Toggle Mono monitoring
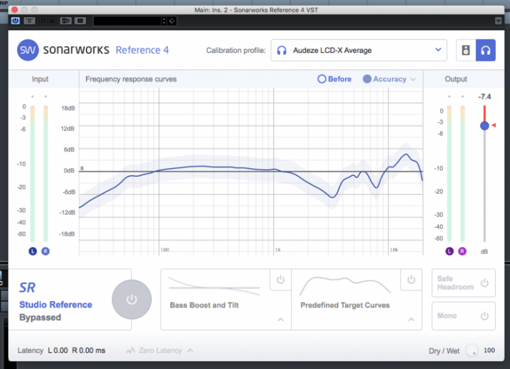This screenshot has height=369, width=510. [x=463, y=316]
